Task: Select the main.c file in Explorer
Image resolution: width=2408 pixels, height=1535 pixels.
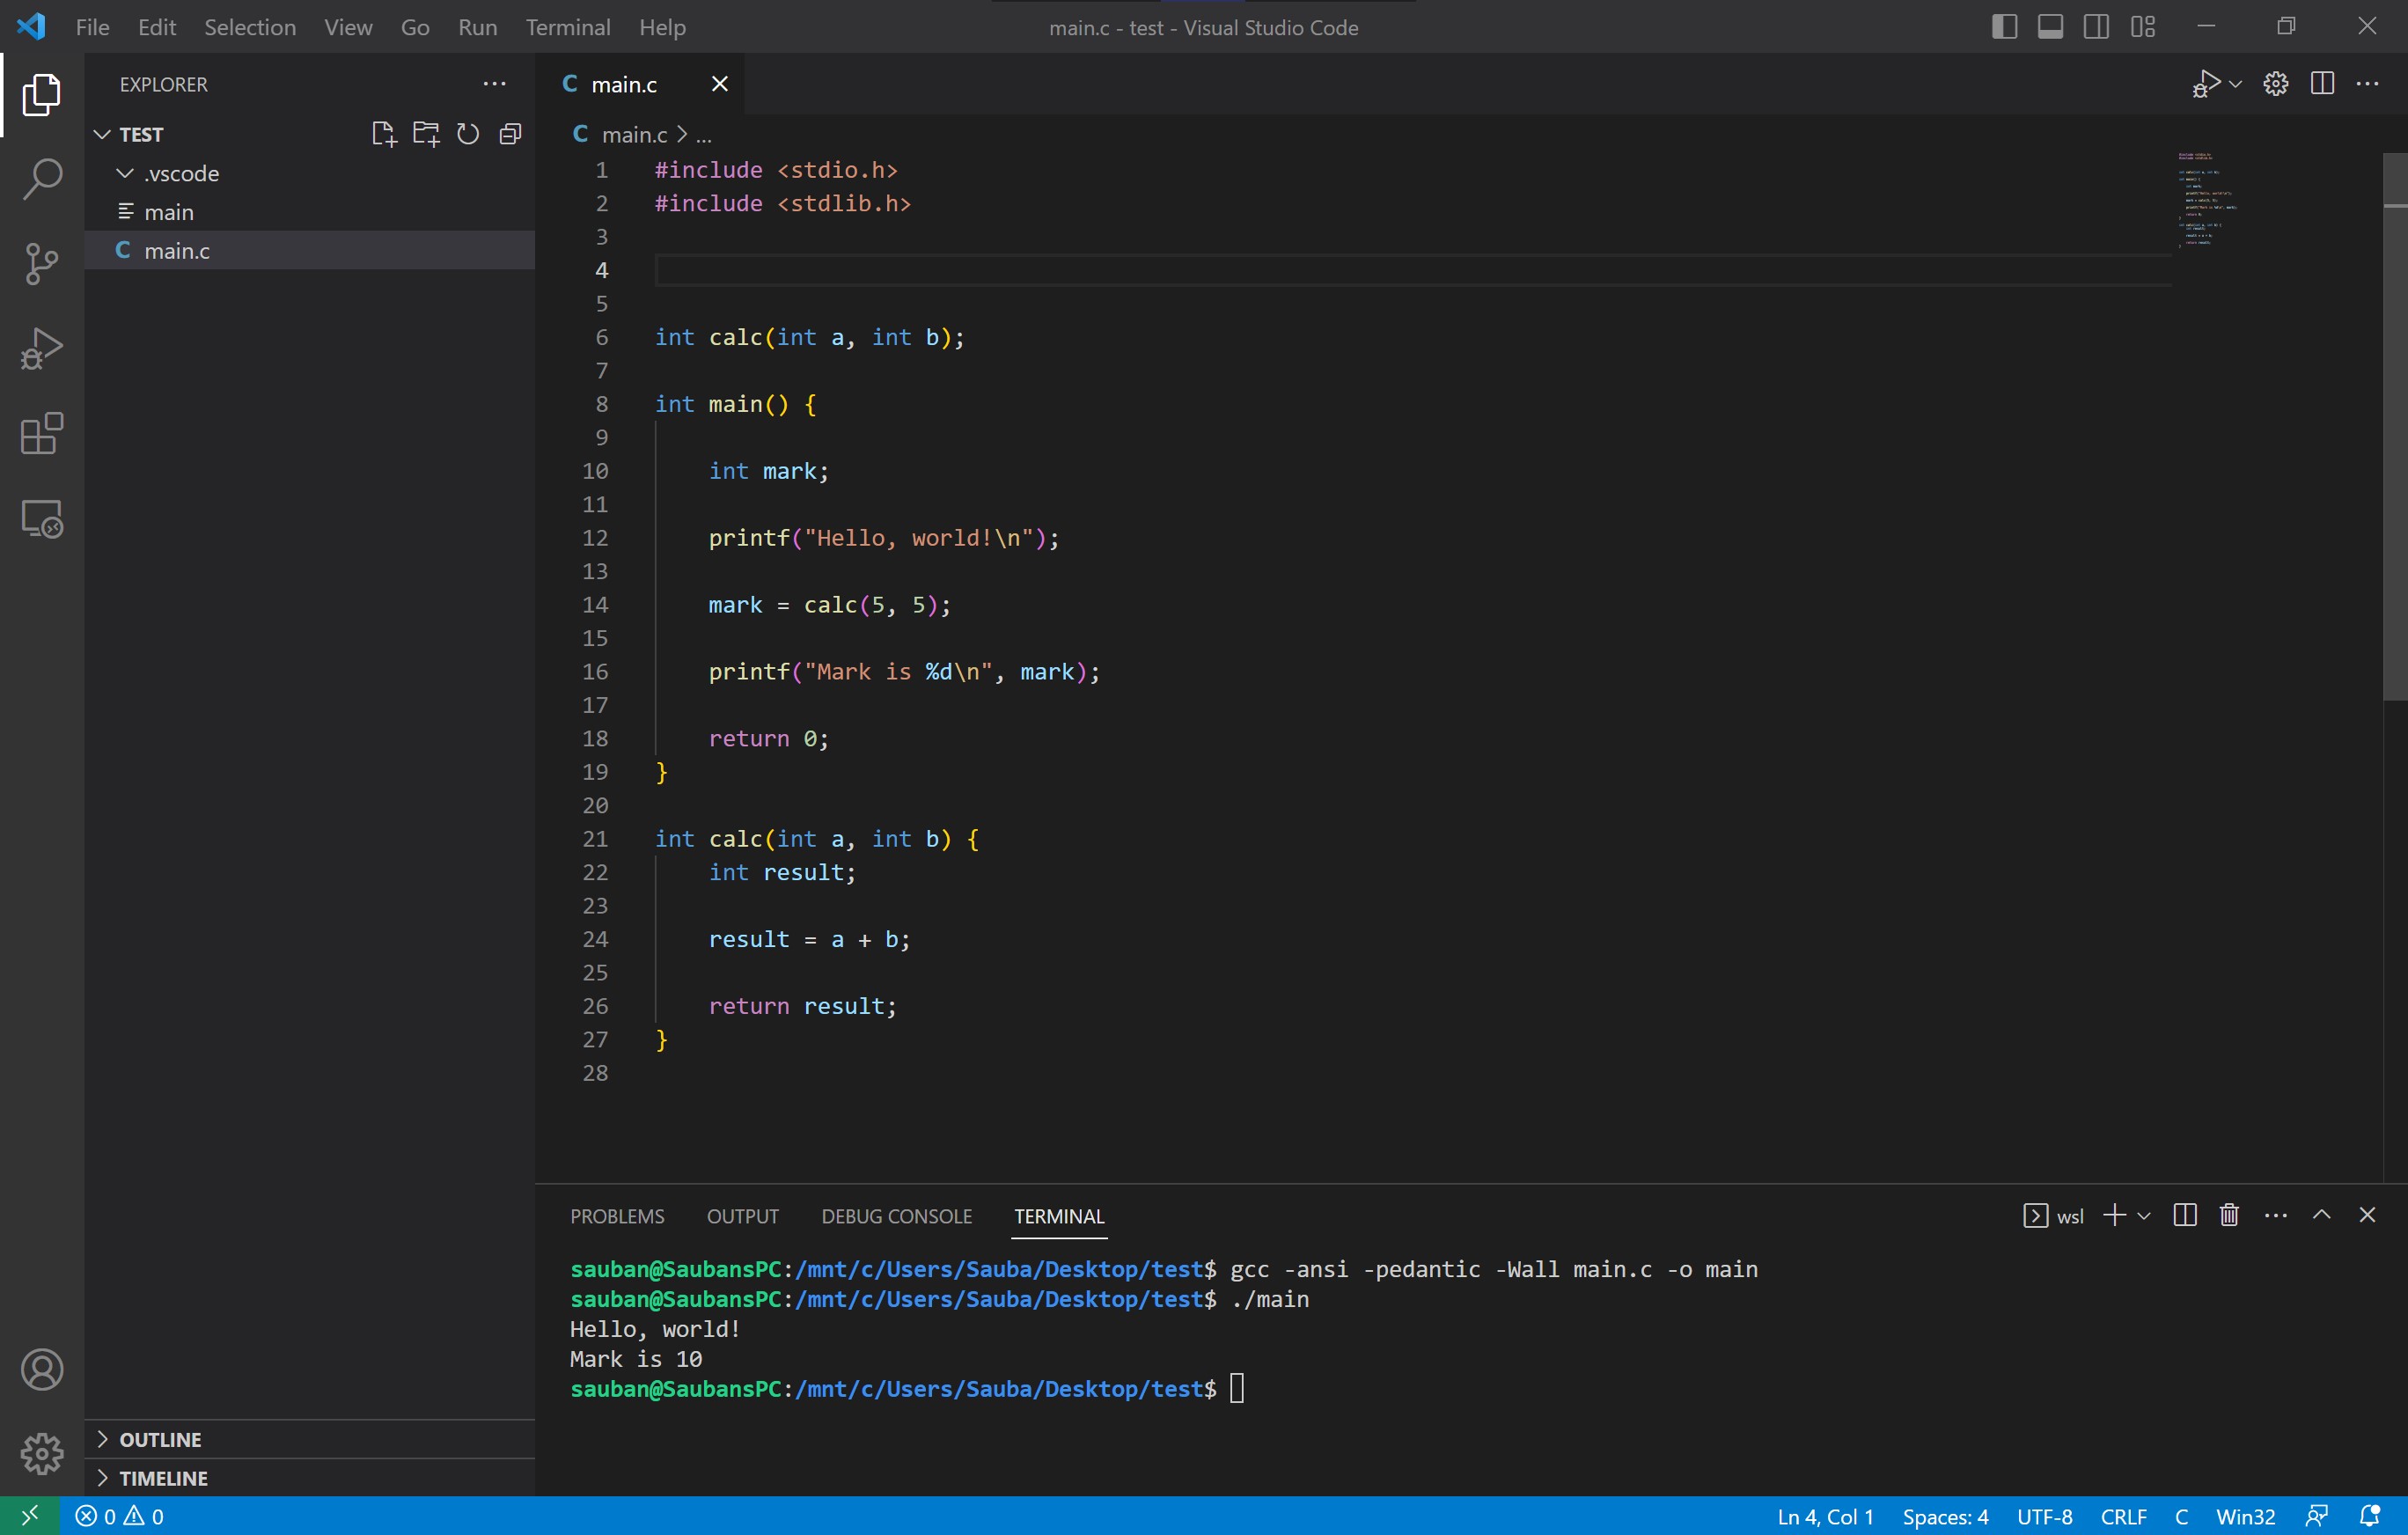Action: [x=310, y=250]
